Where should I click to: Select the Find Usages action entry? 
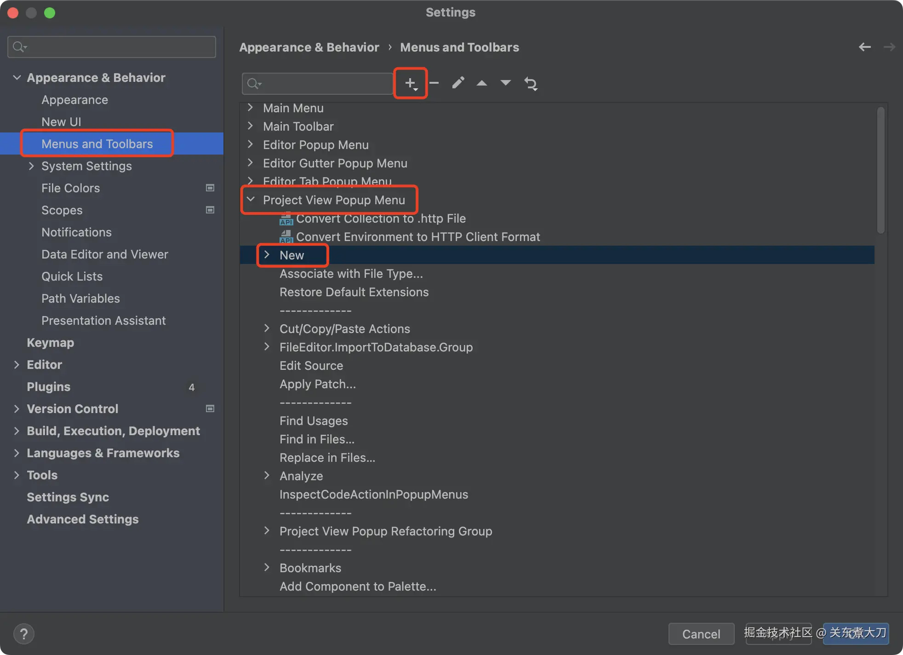pos(314,421)
